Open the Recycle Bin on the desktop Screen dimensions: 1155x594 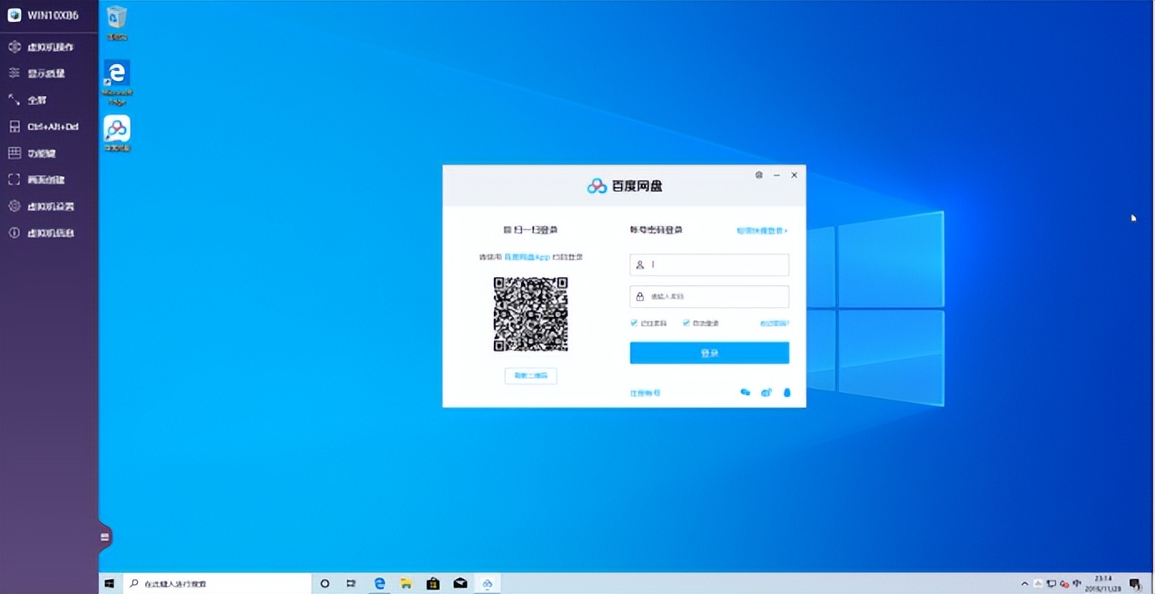coord(116,18)
